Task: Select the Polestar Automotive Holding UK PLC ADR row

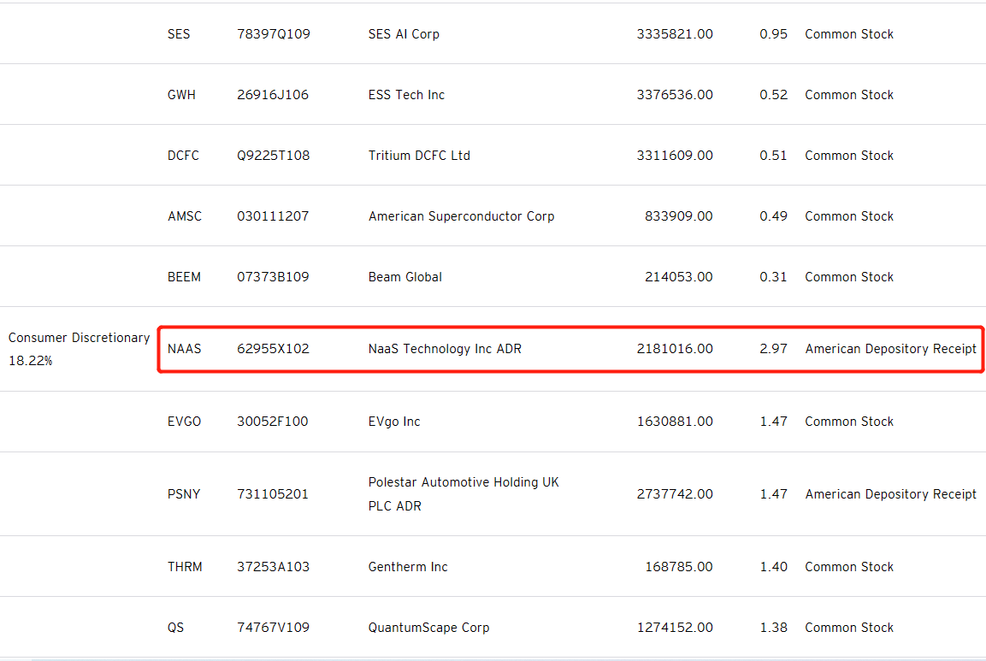Action: (x=493, y=494)
